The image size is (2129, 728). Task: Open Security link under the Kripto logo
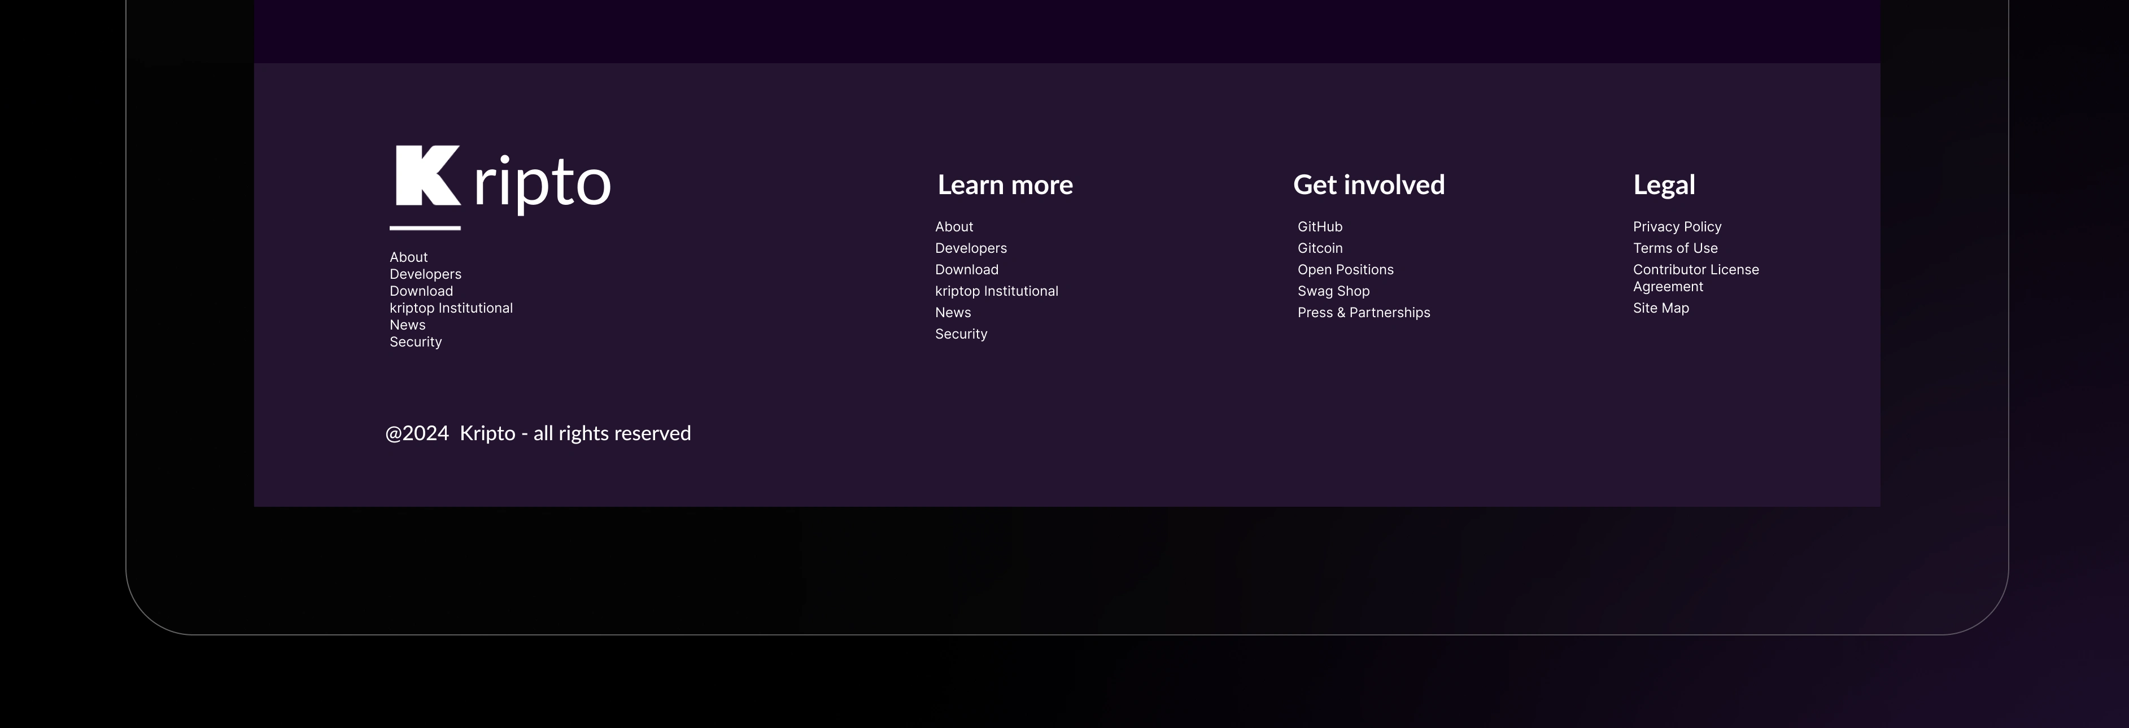[x=416, y=342]
